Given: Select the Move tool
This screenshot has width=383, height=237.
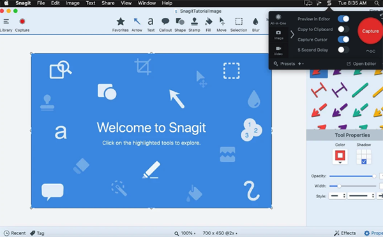Looking at the screenshot, I should click(222, 24).
